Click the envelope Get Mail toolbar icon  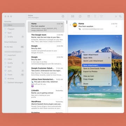pyautogui.click(x=73, y=16)
